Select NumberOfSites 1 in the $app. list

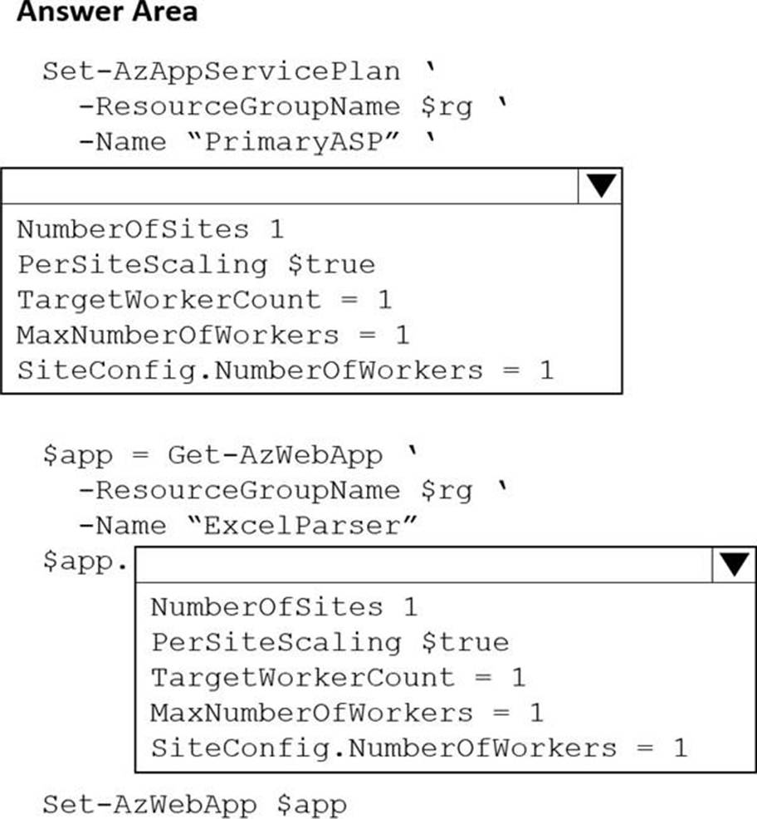pos(284,607)
